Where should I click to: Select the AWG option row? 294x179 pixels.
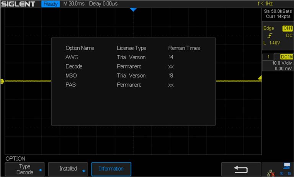133,57
